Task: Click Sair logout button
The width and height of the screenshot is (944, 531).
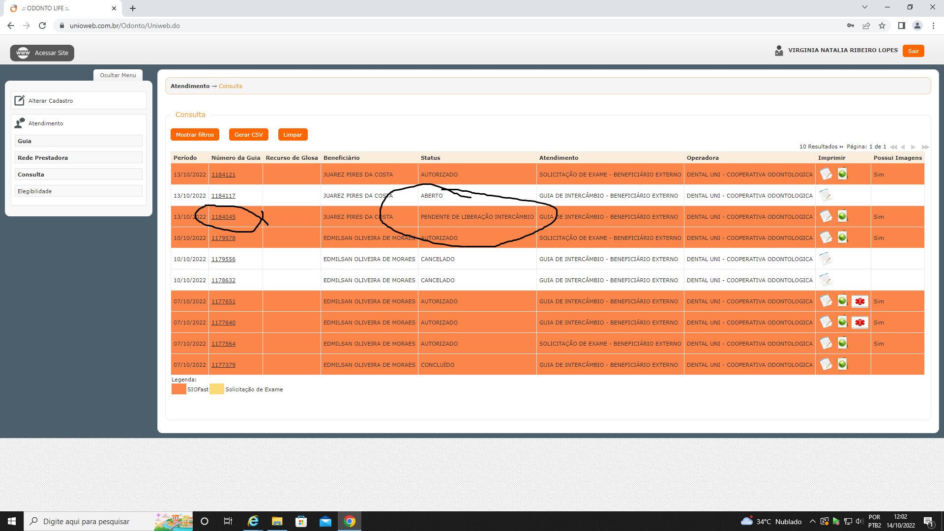Action: 913,51
